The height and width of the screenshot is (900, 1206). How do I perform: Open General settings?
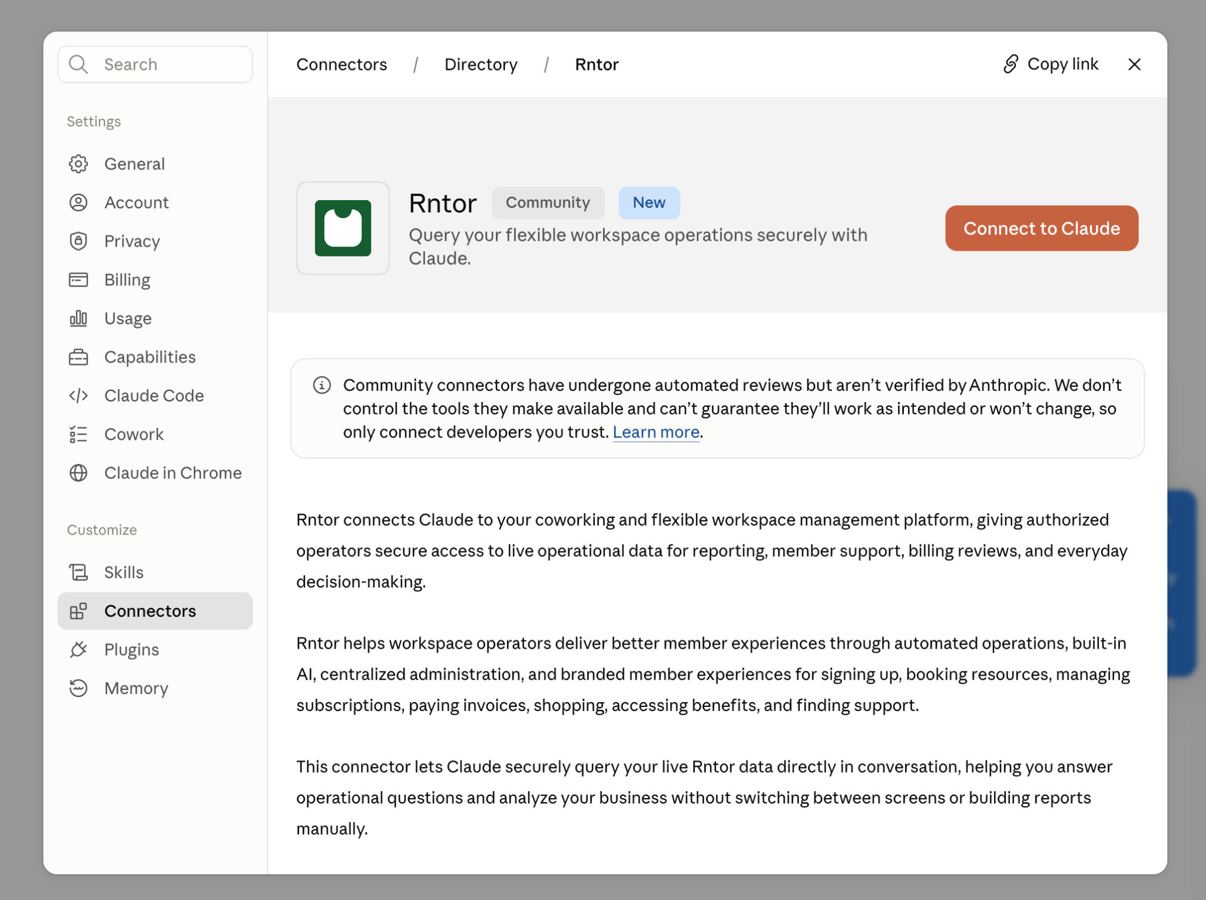tap(155, 164)
